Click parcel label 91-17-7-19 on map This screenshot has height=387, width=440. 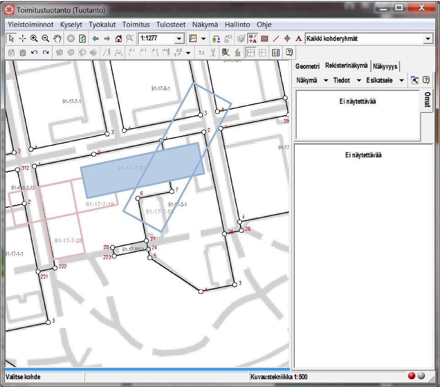100,204
